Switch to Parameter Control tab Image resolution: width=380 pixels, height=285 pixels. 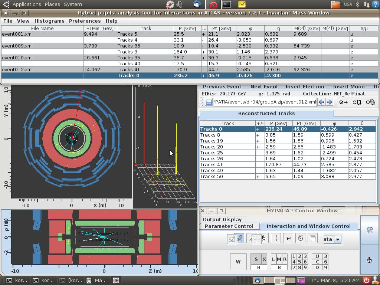pos(229,226)
